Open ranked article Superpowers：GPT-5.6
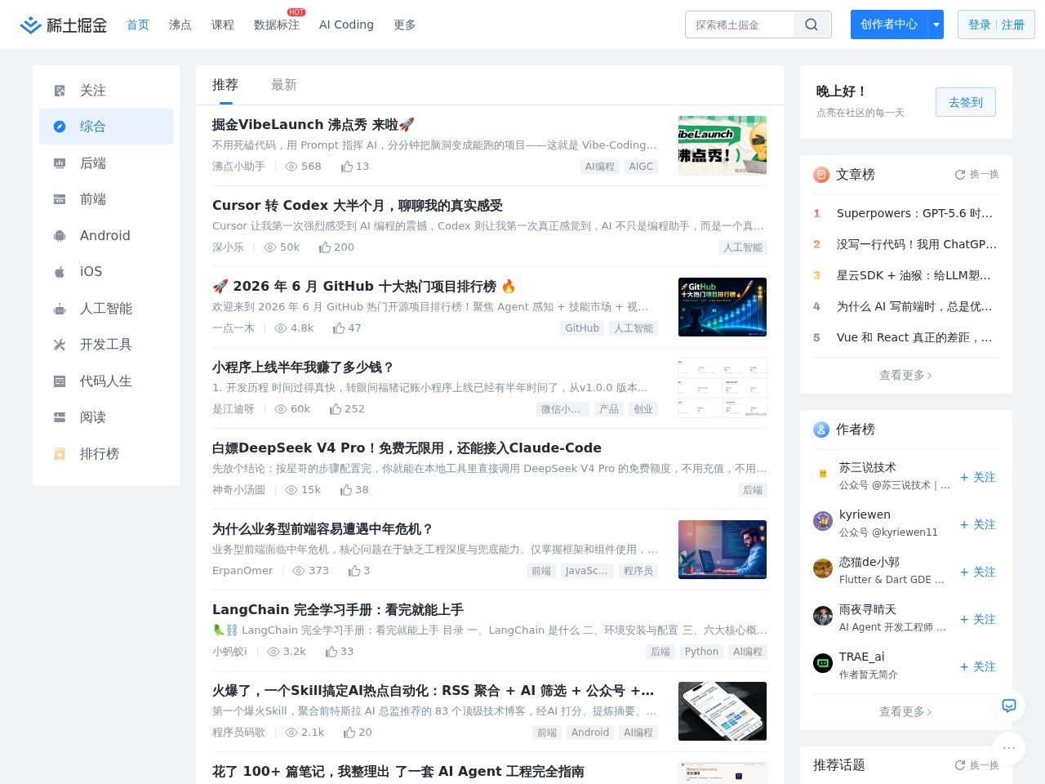 (x=914, y=213)
